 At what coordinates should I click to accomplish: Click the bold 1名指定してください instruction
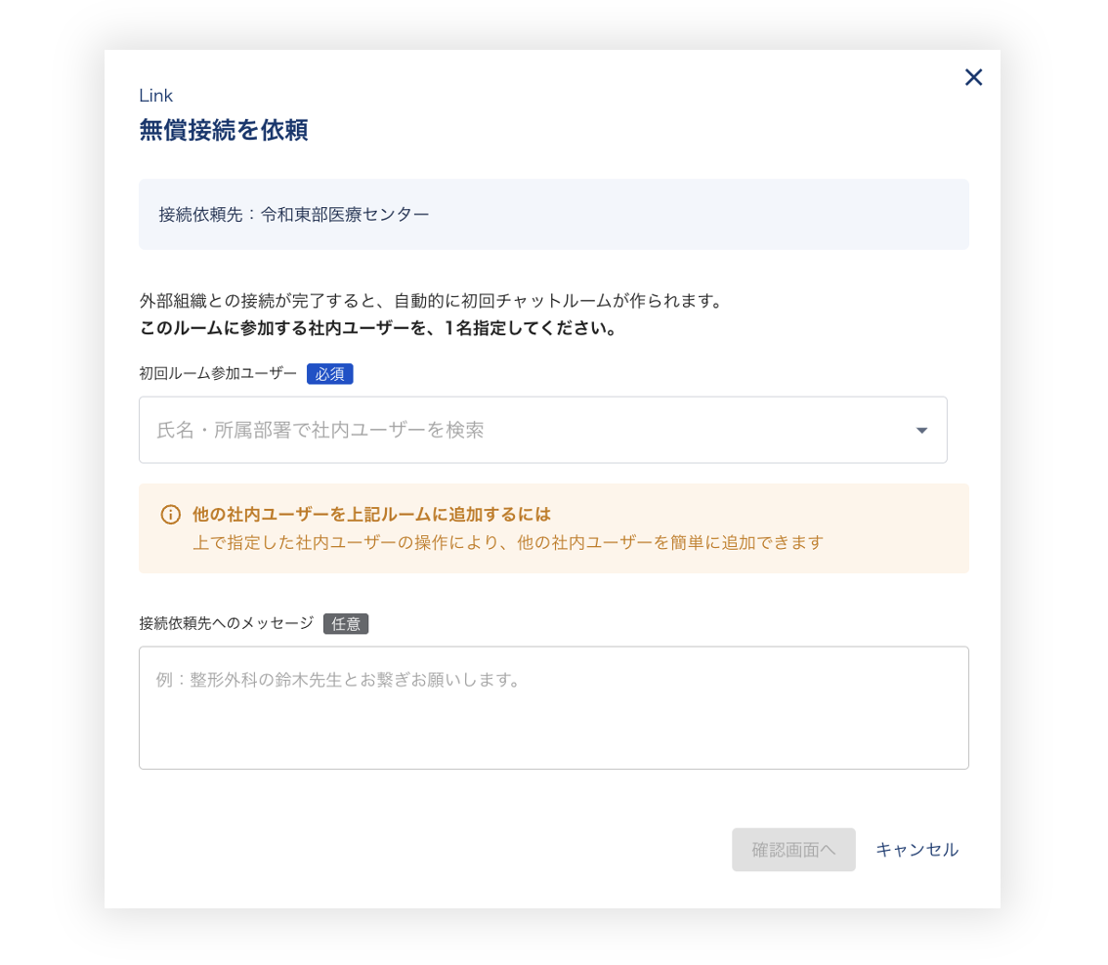point(377,328)
